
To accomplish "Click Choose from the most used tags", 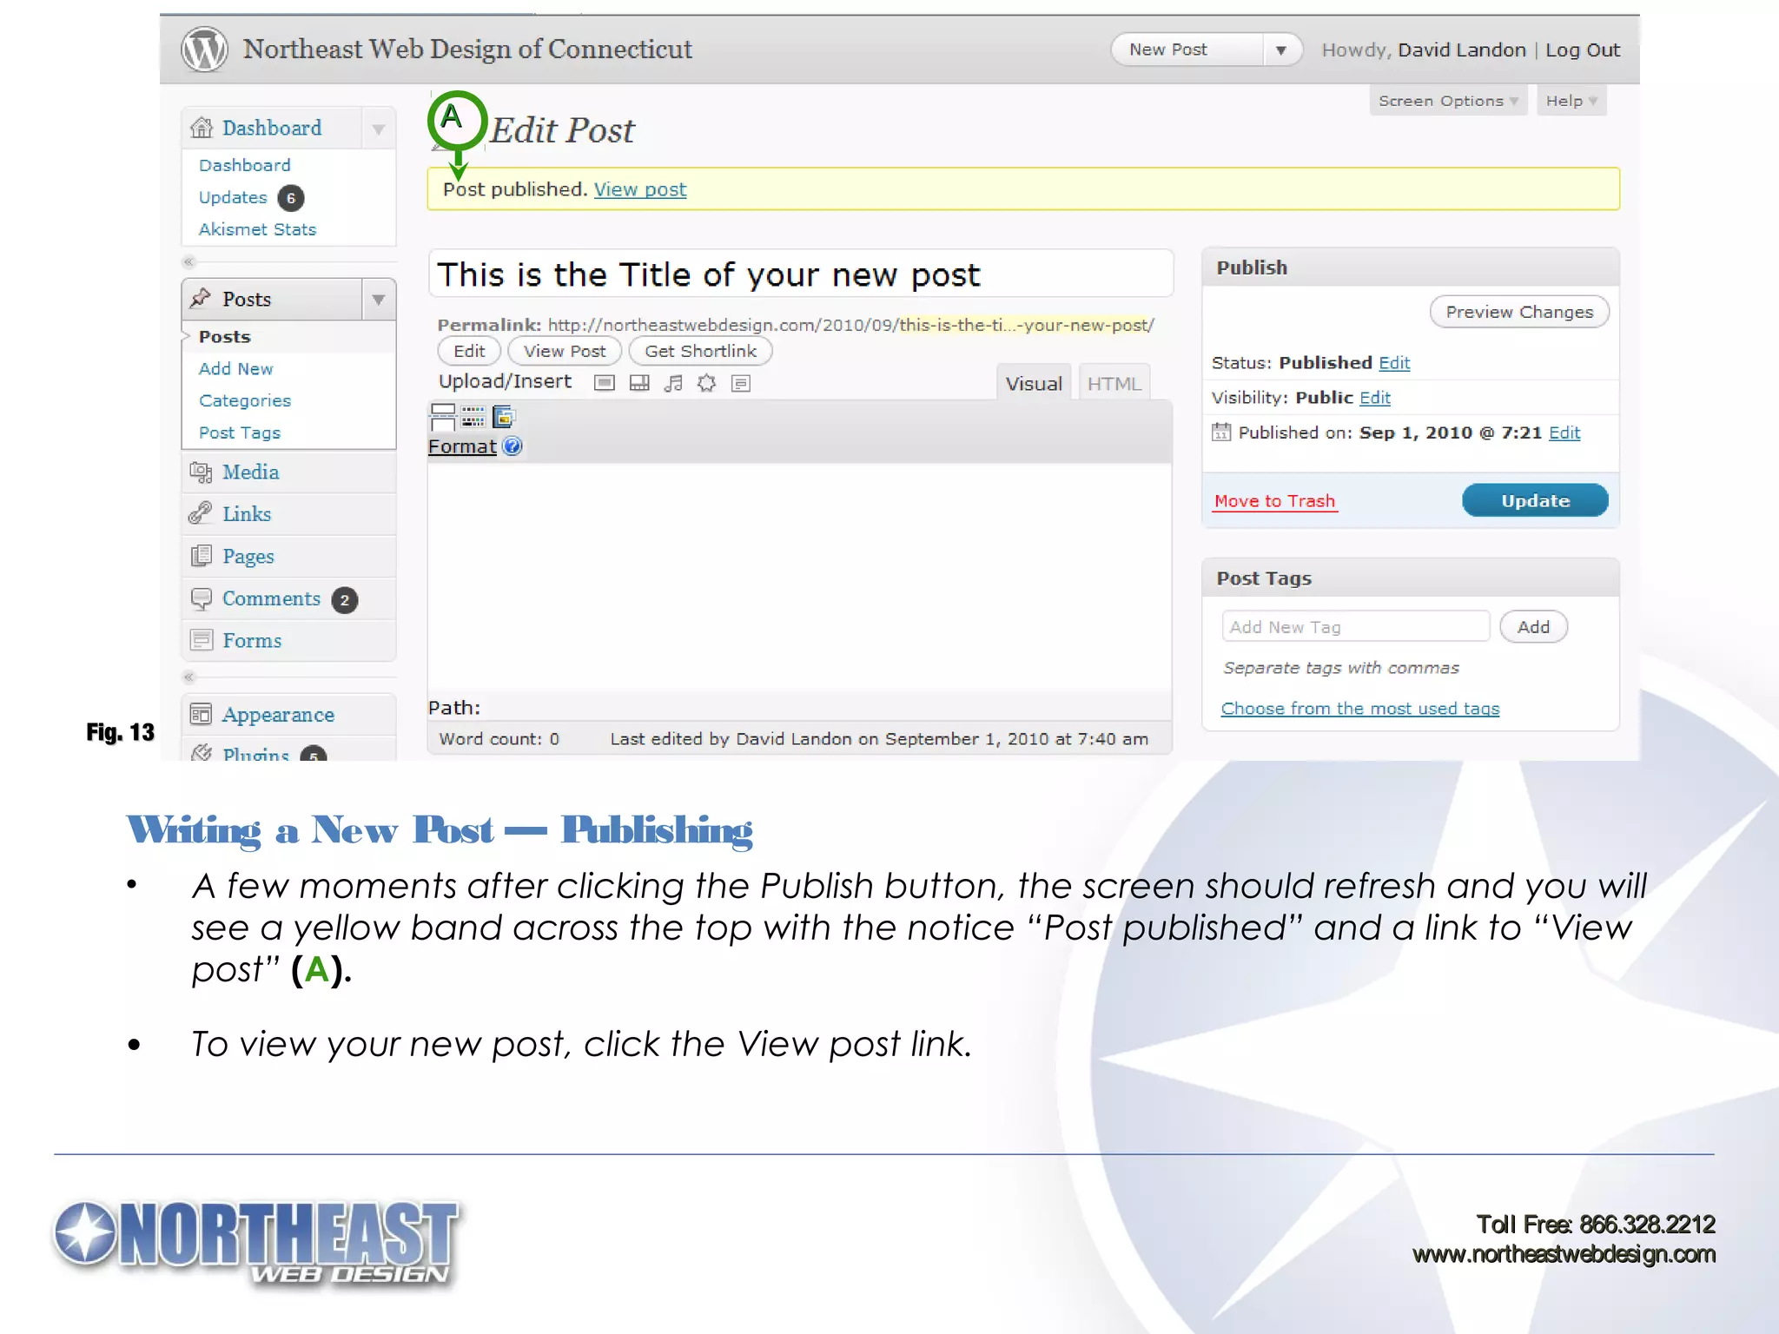I will (x=1360, y=709).
